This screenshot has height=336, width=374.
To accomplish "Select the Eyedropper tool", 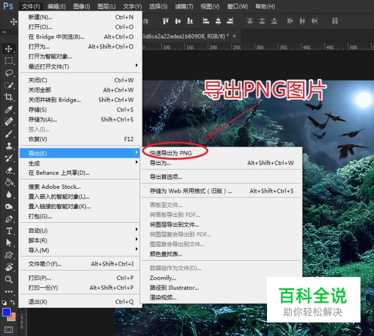I will pos(9,109).
